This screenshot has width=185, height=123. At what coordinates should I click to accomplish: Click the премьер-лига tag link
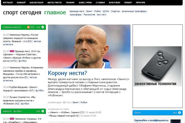[x=77, y=11]
